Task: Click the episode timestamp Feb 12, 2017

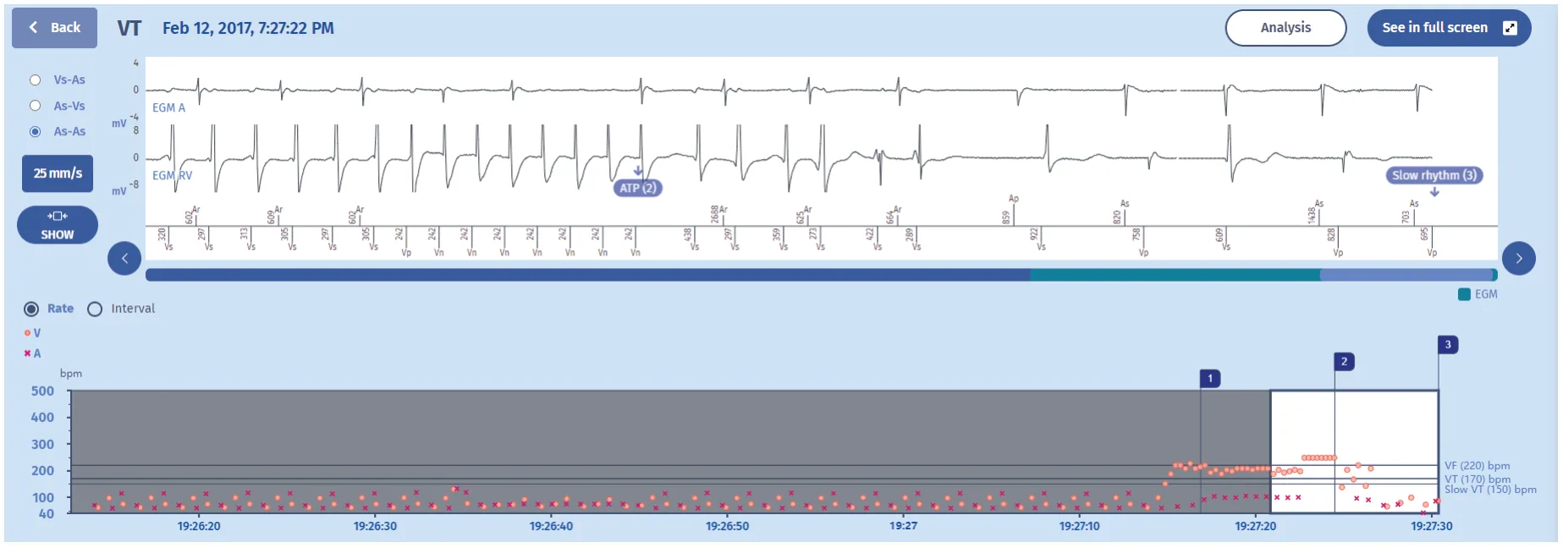Action: click(x=248, y=28)
